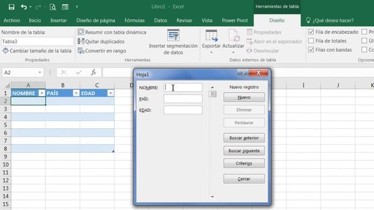Switch to the Fórmulas tab
374x210 pixels.
pyautogui.click(x=134, y=20)
